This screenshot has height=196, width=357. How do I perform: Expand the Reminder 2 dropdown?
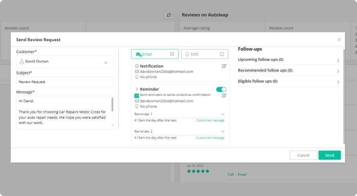pos(223,131)
